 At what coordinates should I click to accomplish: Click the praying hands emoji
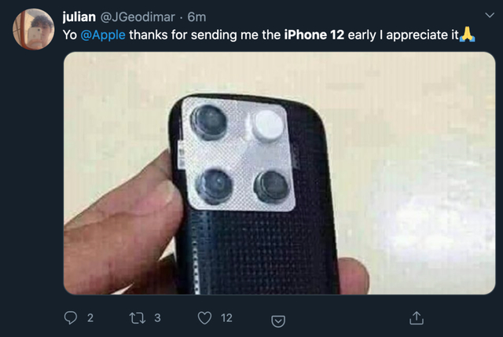(x=468, y=35)
